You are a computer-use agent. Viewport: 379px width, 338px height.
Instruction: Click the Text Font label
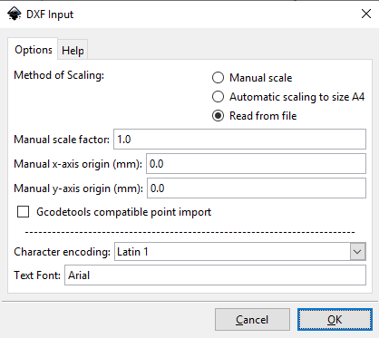pyautogui.click(x=37, y=275)
